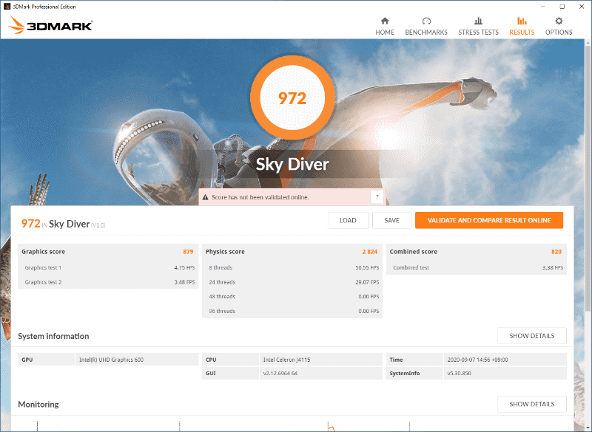Image resolution: width=592 pixels, height=432 pixels.
Task: Click the warning icon on the validation notice
Action: 205,197
